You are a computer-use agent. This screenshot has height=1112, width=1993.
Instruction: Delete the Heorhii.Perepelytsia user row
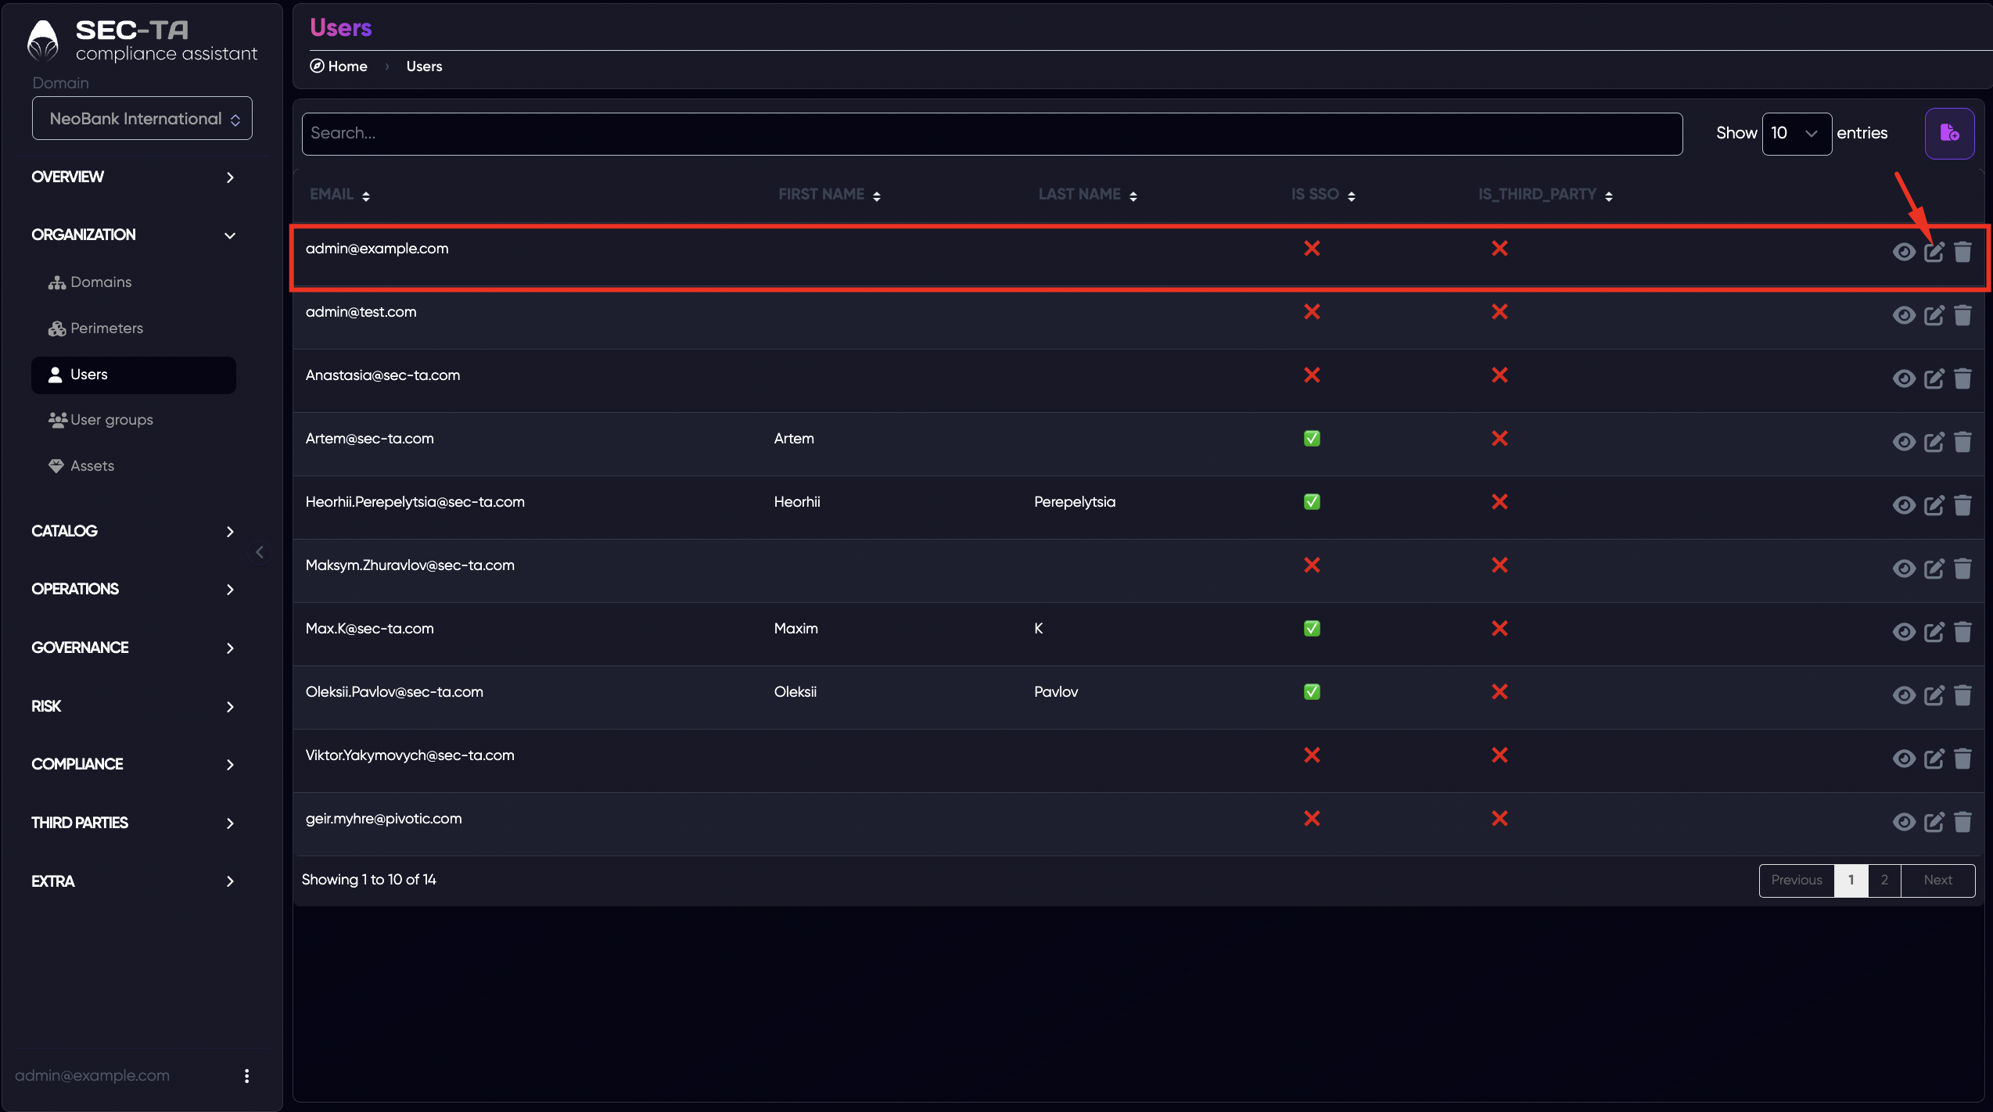click(x=1962, y=505)
